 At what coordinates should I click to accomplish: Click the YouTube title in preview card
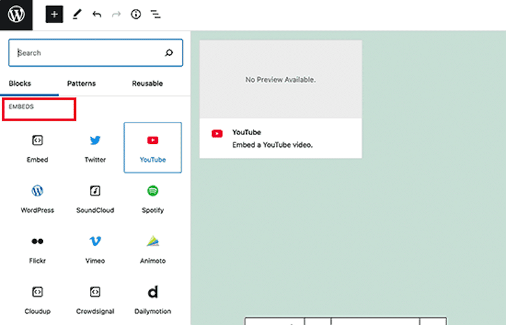click(x=247, y=133)
